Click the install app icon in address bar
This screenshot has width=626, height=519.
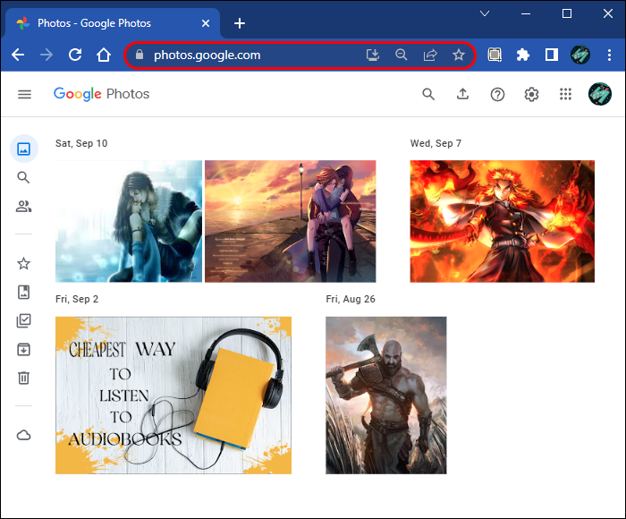373,55
